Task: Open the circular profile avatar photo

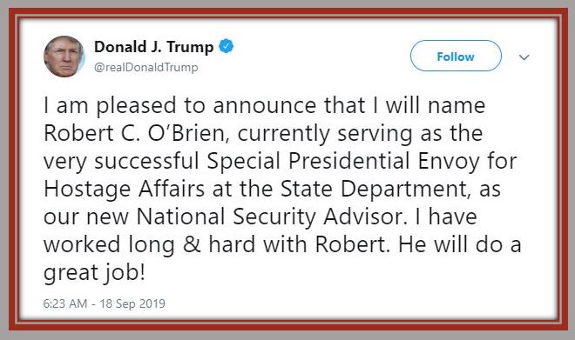Action: click(64, 57)
